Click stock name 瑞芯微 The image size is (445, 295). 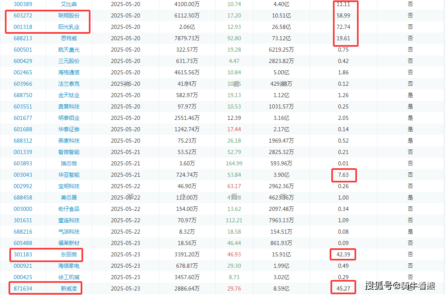coord(69,163)
